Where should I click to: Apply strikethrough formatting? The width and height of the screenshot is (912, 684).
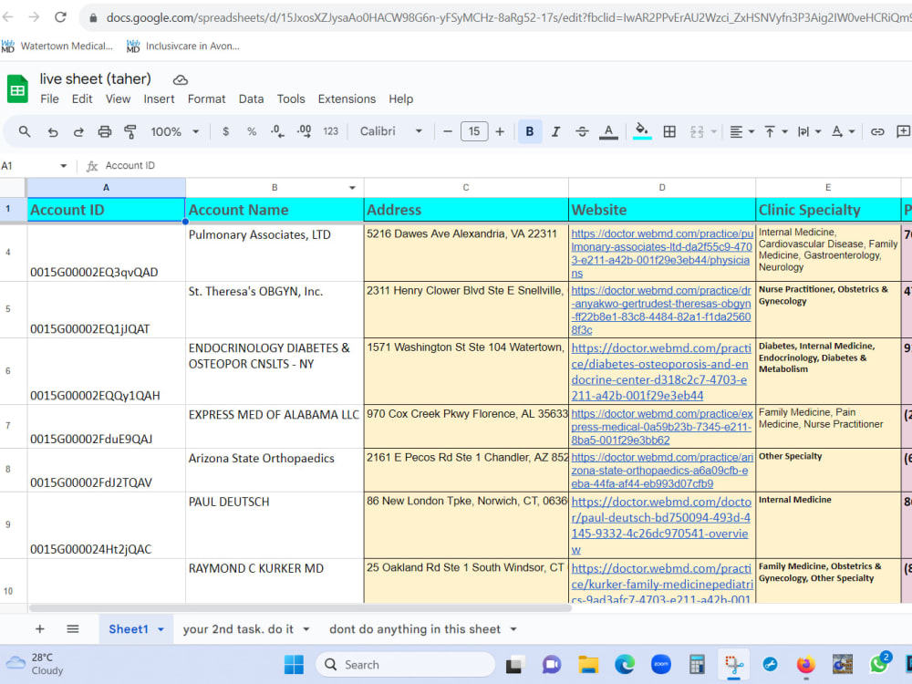click(x=582, y=130)
